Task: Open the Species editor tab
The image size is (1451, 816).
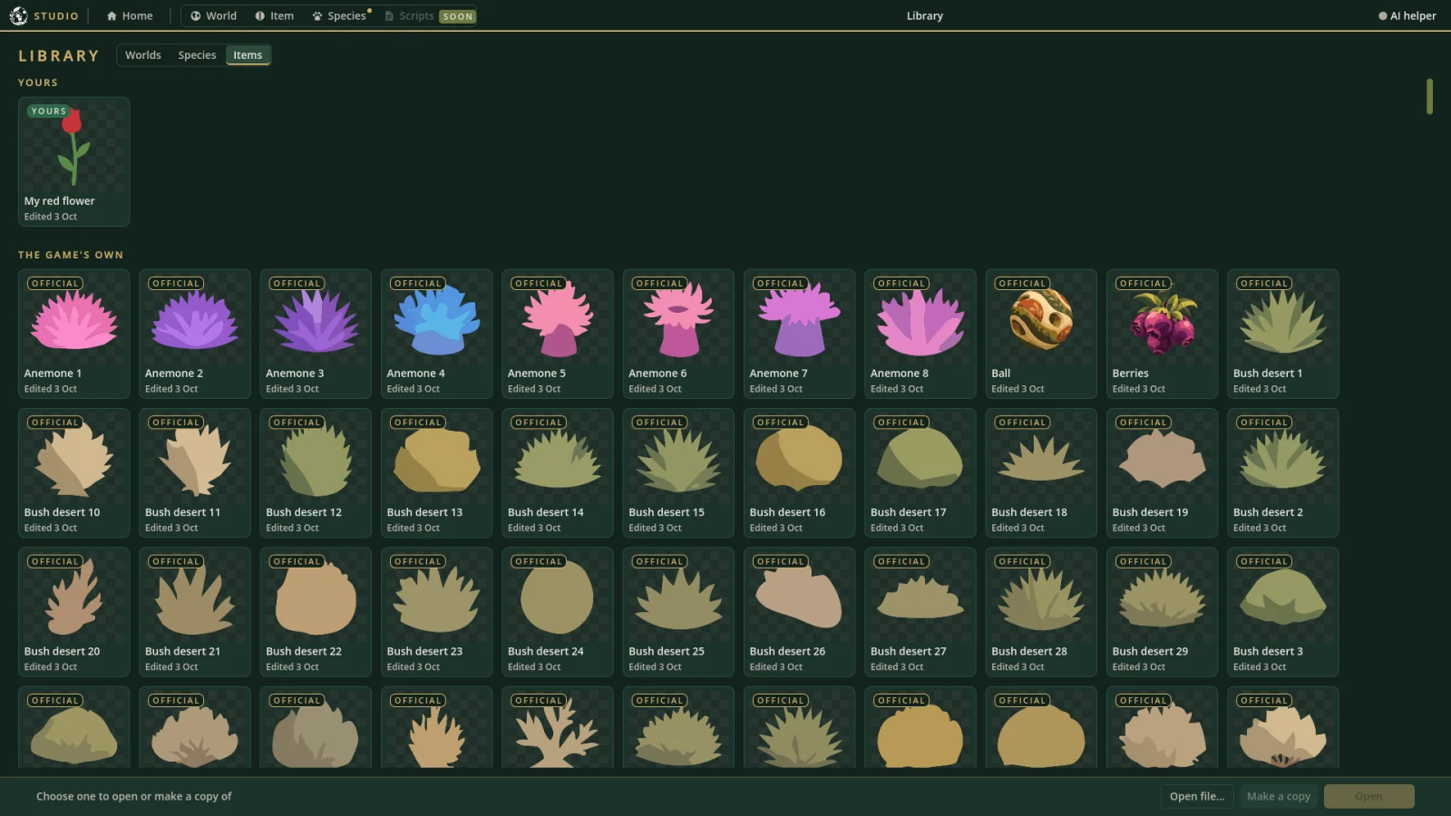Action: pos(340,15)
